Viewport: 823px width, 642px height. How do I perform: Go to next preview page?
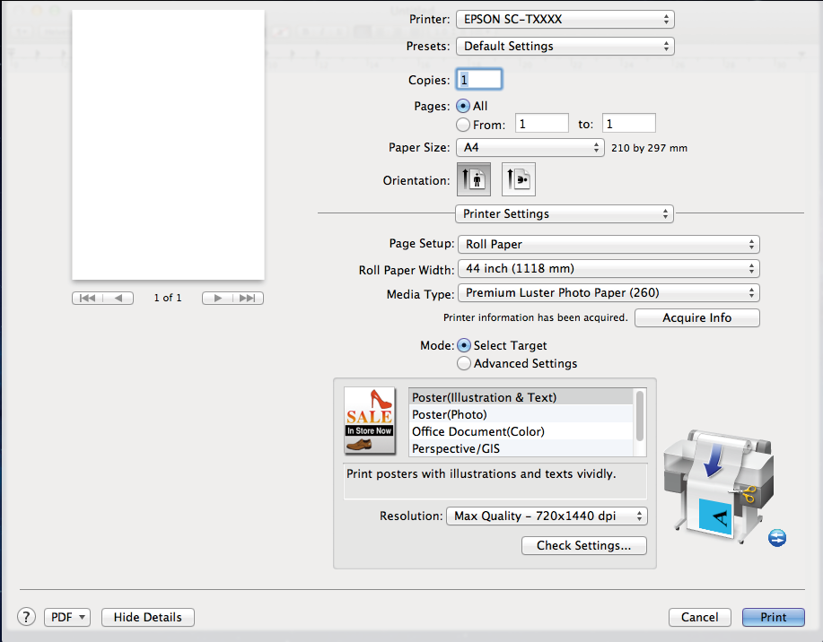217,298
